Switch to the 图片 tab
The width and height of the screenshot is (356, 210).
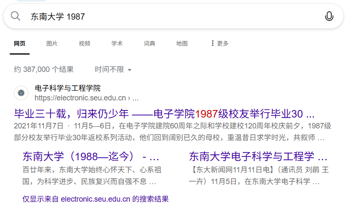(52, 44)
